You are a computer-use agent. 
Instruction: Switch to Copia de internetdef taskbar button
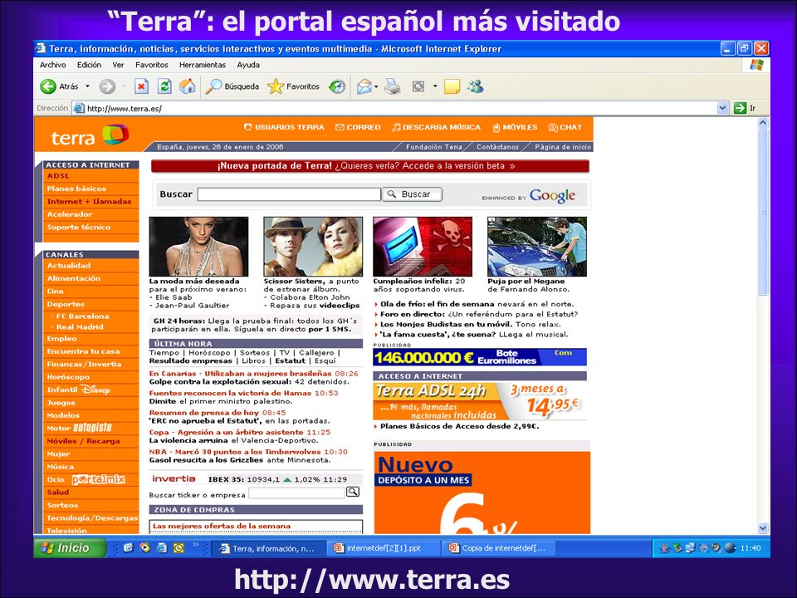click(x=500, y=548)
